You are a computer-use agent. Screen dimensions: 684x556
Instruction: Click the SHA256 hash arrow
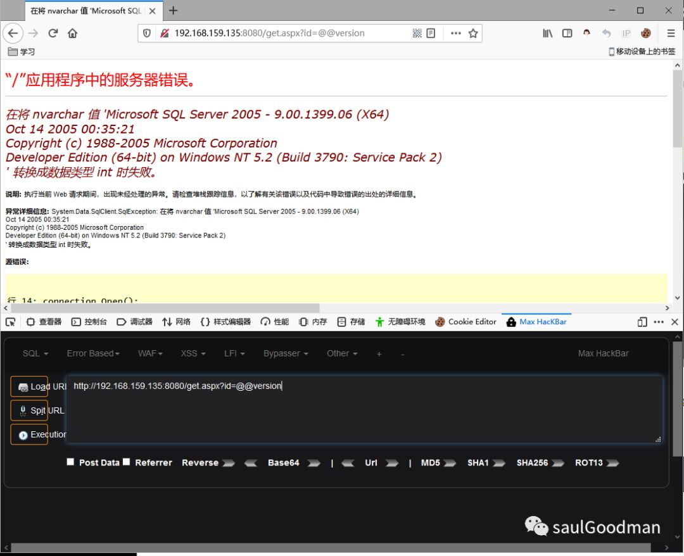558,463
